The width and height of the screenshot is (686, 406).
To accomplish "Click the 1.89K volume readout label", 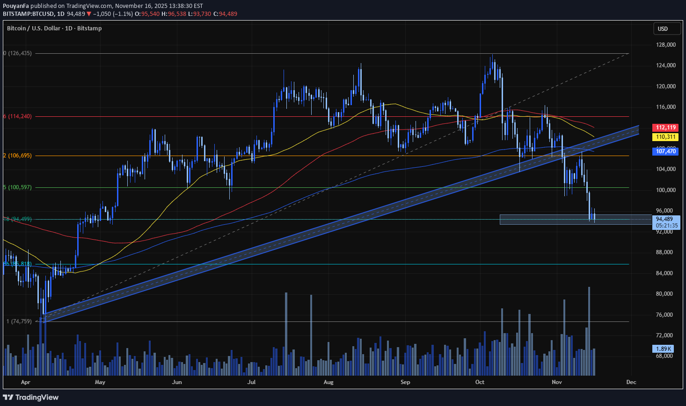I will [x=664, y=348].
